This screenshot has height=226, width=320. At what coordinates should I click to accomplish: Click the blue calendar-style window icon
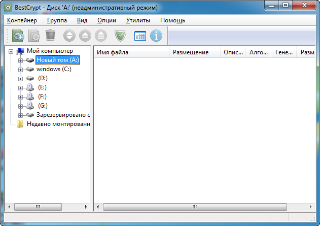click(x=140, y=36)
